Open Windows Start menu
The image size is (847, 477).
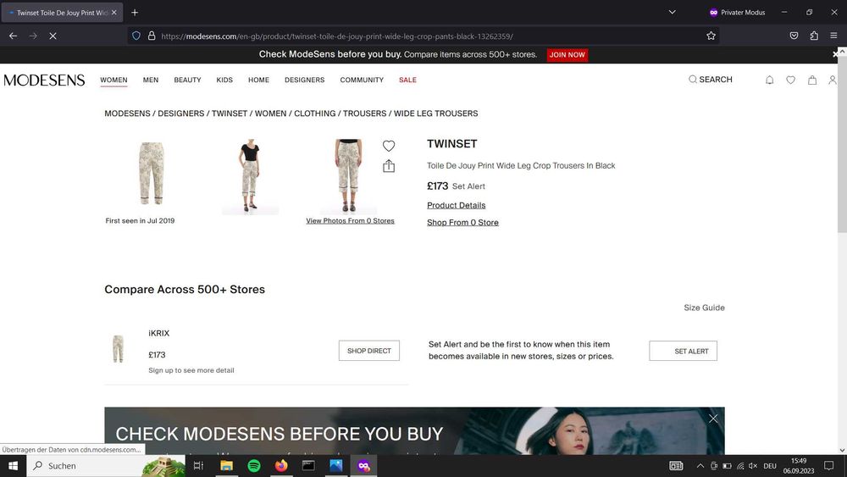(x=13, y=466)
